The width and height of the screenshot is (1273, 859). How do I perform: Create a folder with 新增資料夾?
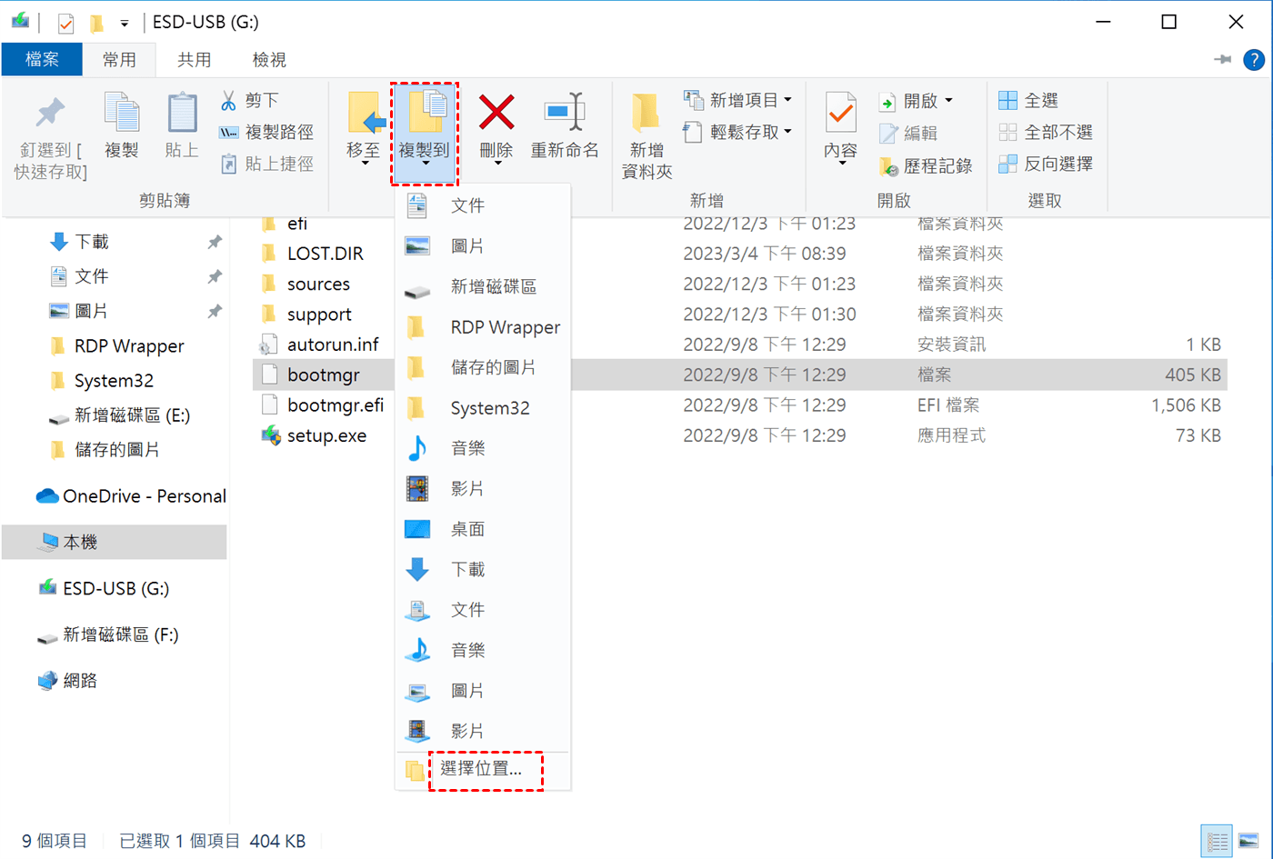point(647,136)
